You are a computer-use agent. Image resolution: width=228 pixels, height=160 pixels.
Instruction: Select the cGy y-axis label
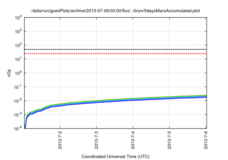9,73
